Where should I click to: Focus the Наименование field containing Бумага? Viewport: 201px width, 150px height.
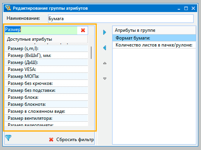point(121,19)
